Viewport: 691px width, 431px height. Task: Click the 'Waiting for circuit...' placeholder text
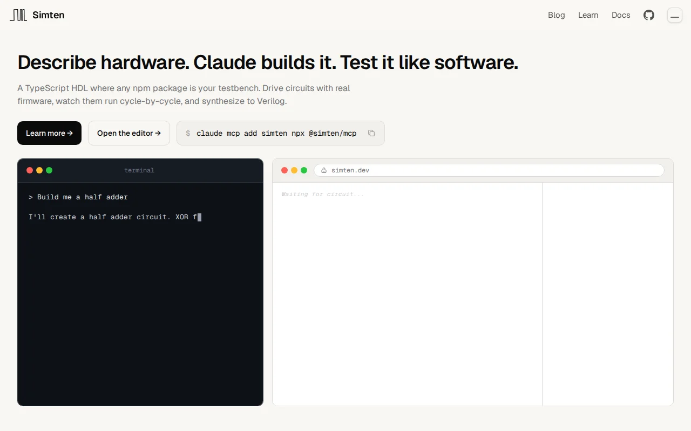(323, 194)
